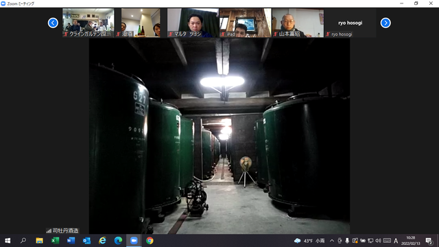This screenshot has height=247, width=439.
Task: Show previous participants with left arrow
Action: click(53, 23)
